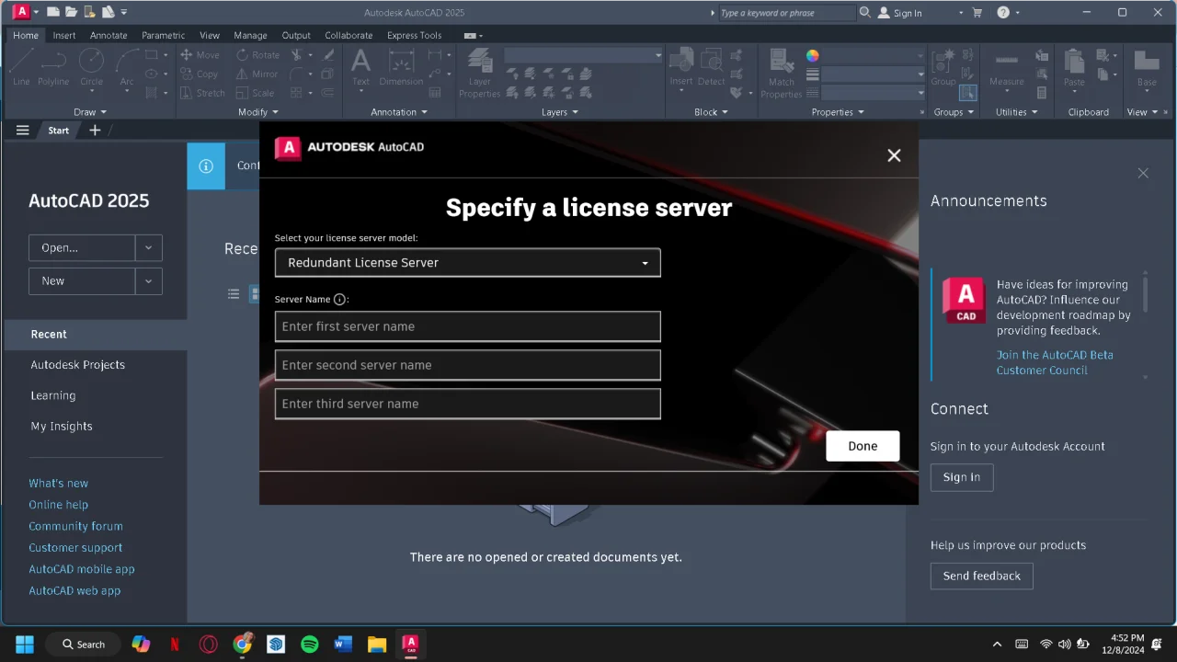Image resolution: width=1177 pixels, height=662 pixels.
Task: Click the second server name field
Action: pos(467,365)
